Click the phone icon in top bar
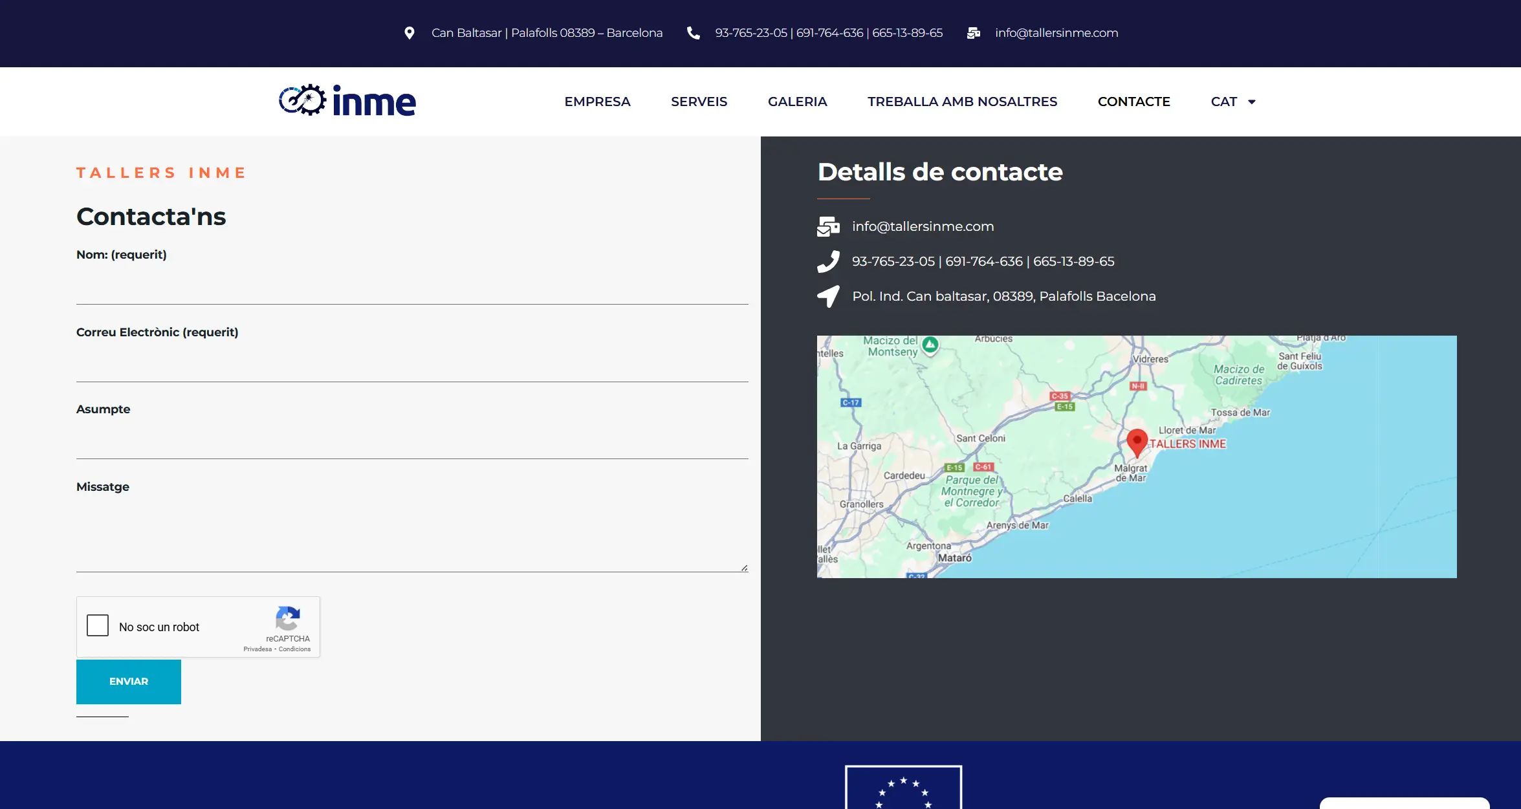The height and width of the screenshot is (809, 1521). pyautogui.click(x=693, y=33)
